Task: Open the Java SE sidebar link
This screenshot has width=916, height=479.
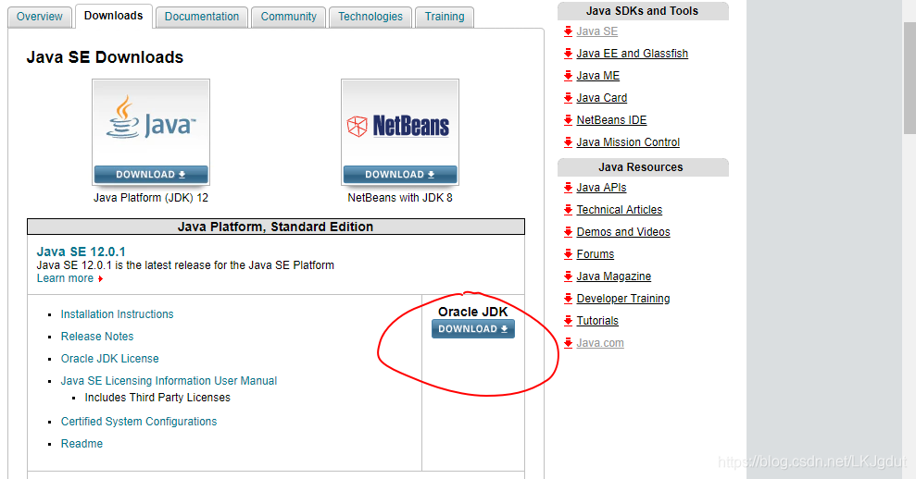Action: coord(597,31)
